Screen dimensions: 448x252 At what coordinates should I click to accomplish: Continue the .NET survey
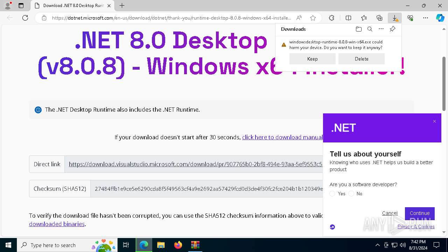[420, 213]
